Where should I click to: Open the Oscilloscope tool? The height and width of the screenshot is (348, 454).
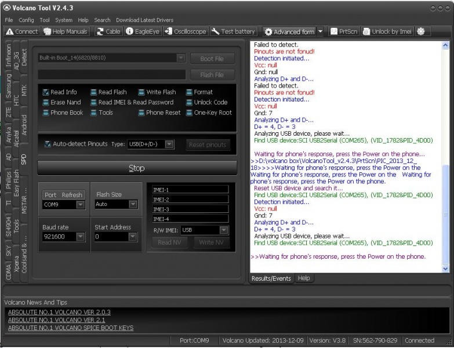pyautogui.click(x=186, y=31)
